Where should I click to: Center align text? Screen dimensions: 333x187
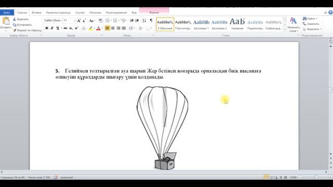tap(113, 28)
